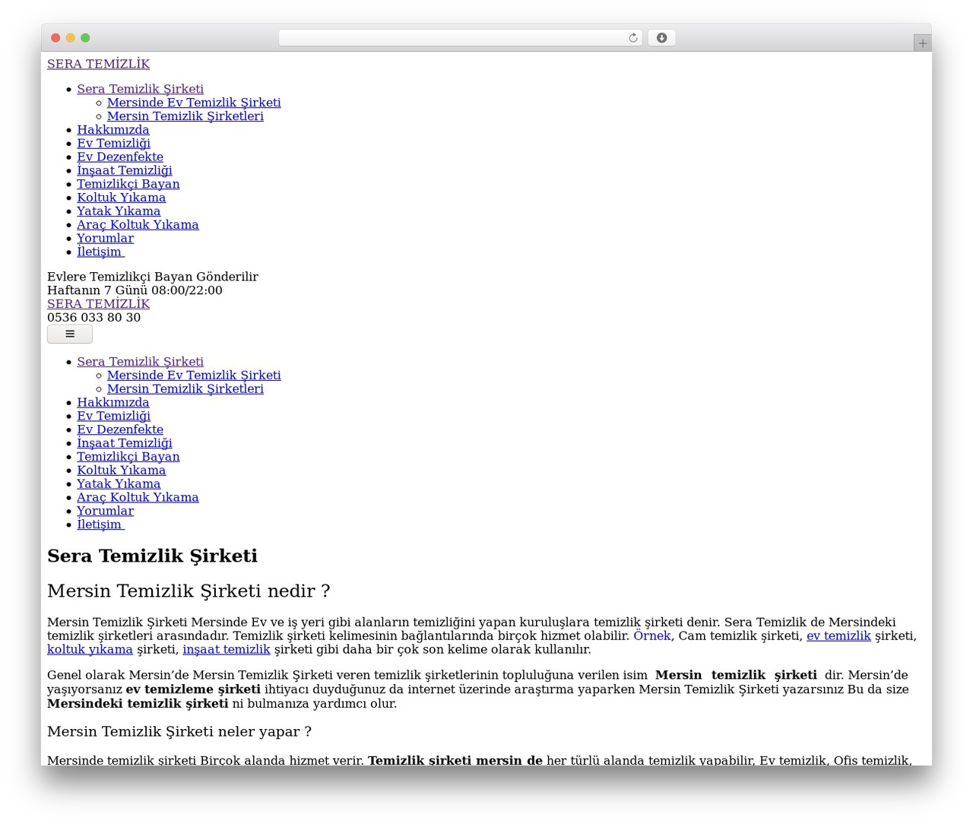Screen dimensions: 973x824
Task: Open Yatak Yıkama in first menu
Action: (119, 211)
